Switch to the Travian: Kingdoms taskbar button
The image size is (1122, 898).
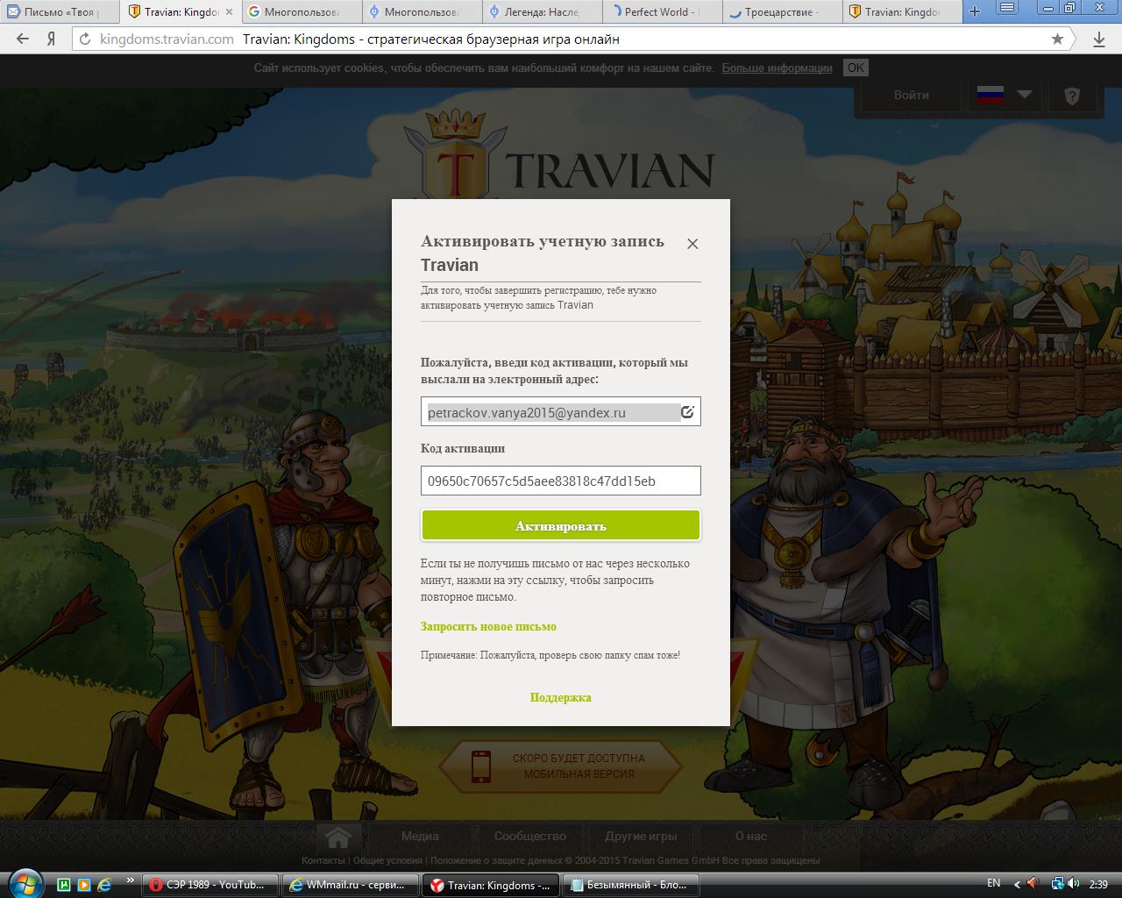click(491, 885)
